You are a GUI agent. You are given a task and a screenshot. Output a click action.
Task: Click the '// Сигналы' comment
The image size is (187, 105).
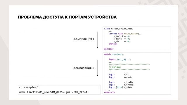(115, 67)
